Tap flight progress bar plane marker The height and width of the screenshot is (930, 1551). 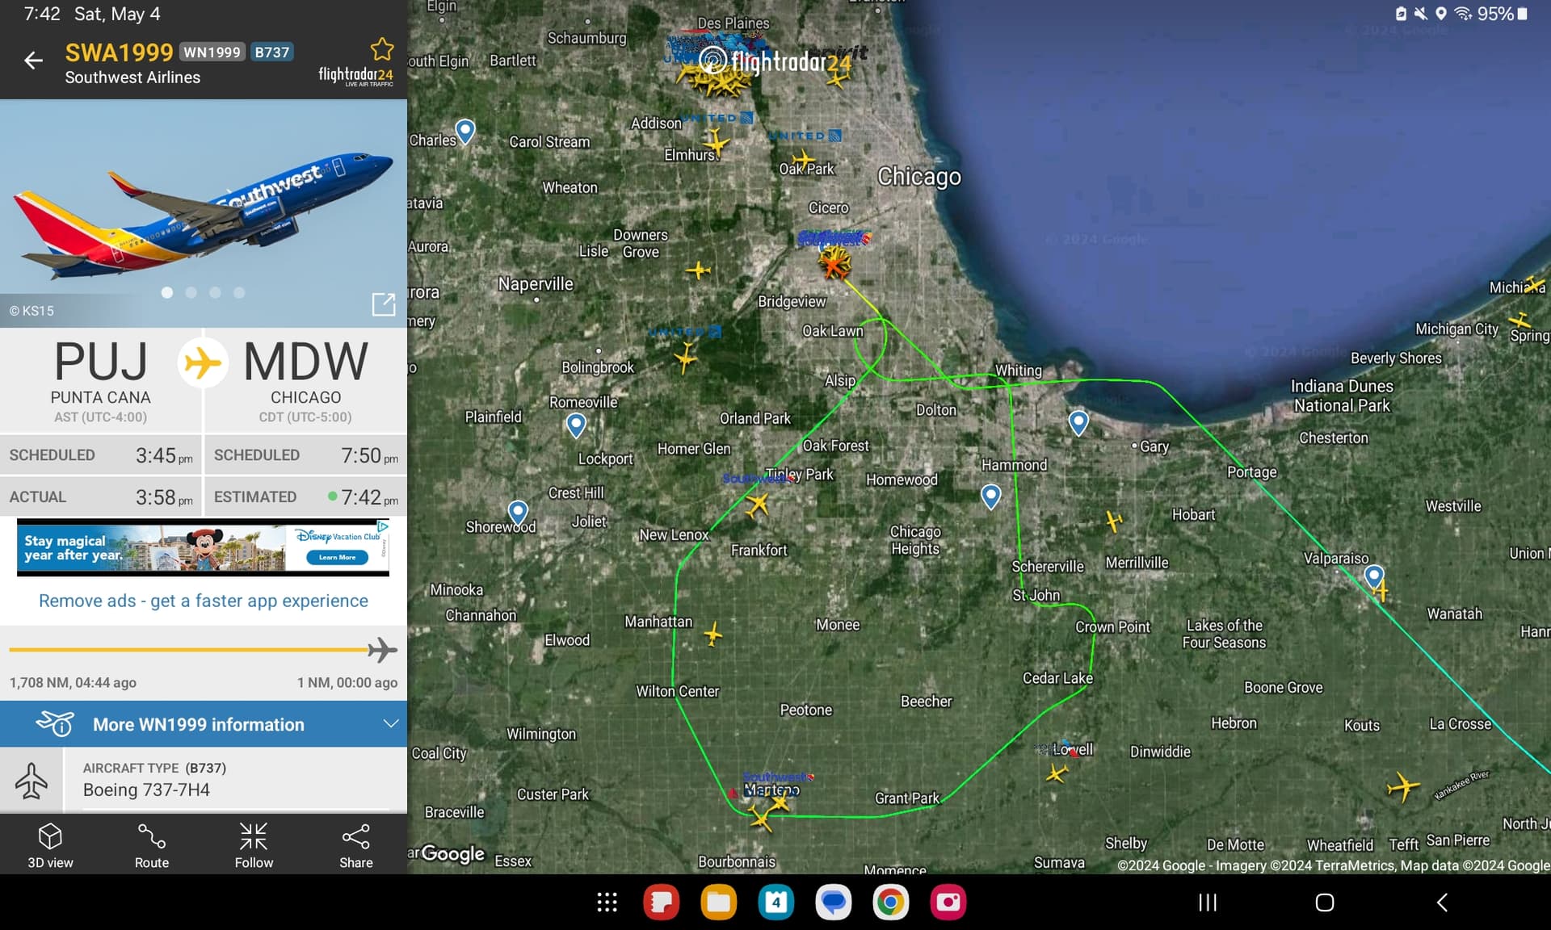pyautogui.click(x=381, y=650)
